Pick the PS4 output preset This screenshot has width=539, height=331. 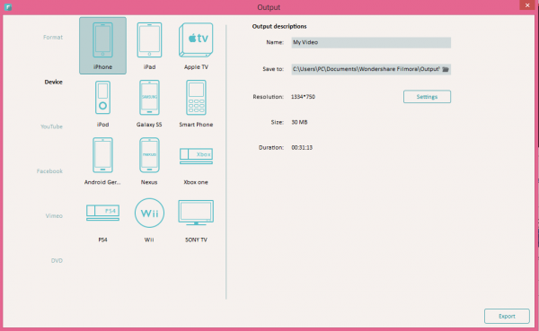(102, 222)
